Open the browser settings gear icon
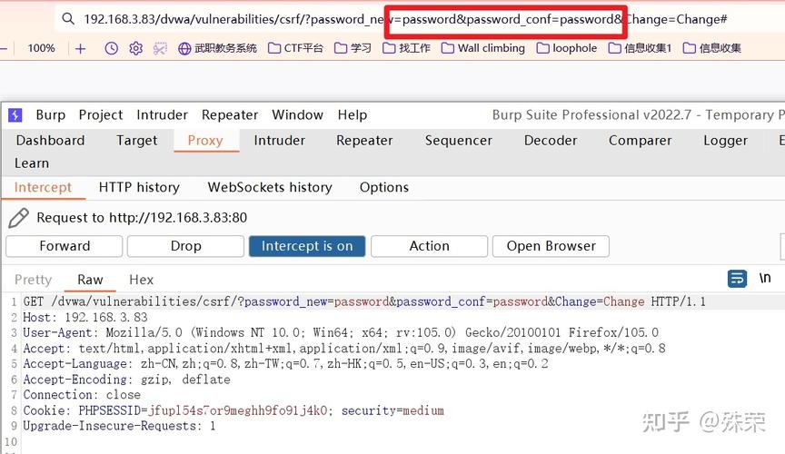785x454 pixels. tap(135, 48)
